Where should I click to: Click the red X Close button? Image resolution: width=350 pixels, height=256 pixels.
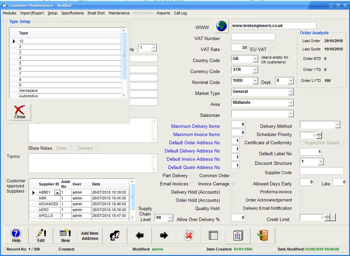(20, 112)
